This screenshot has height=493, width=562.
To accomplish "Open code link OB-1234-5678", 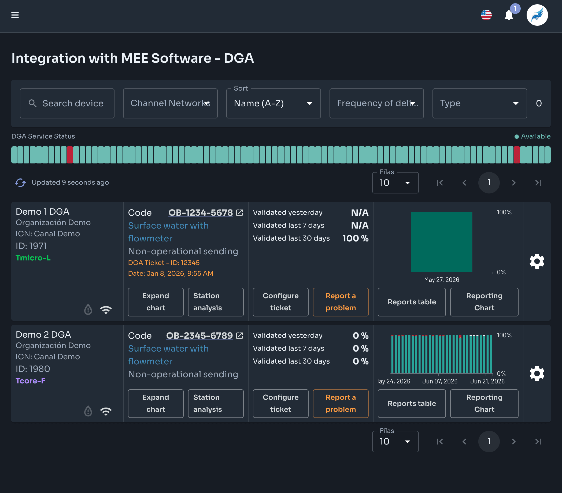I will tap(201, 213).
